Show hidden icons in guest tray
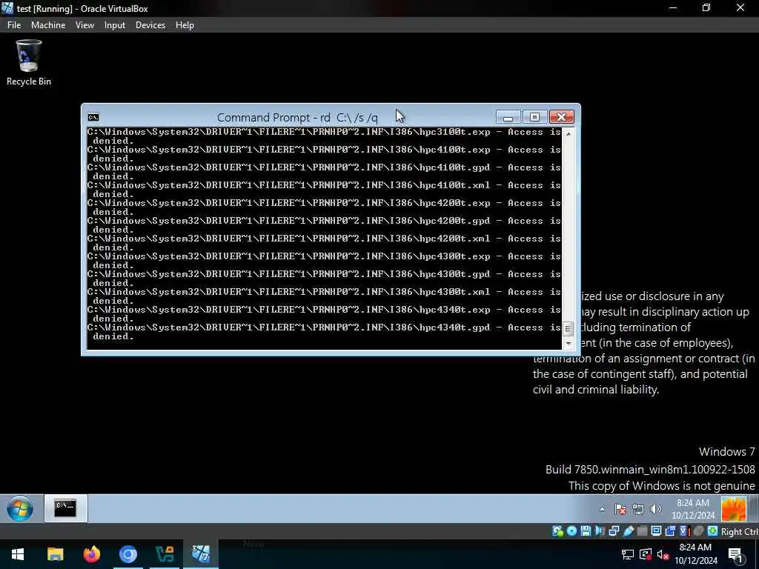759x569 pixels. pos(602,509)
